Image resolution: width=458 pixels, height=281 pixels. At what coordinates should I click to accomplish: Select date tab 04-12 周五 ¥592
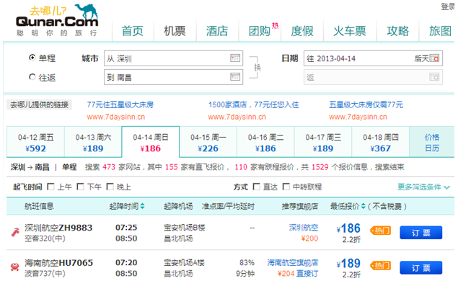(x=35, y=143)
